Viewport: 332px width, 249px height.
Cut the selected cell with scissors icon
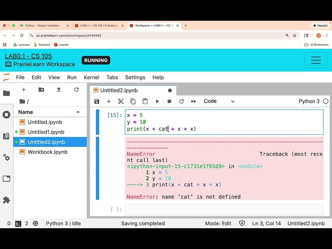point(121,101)
